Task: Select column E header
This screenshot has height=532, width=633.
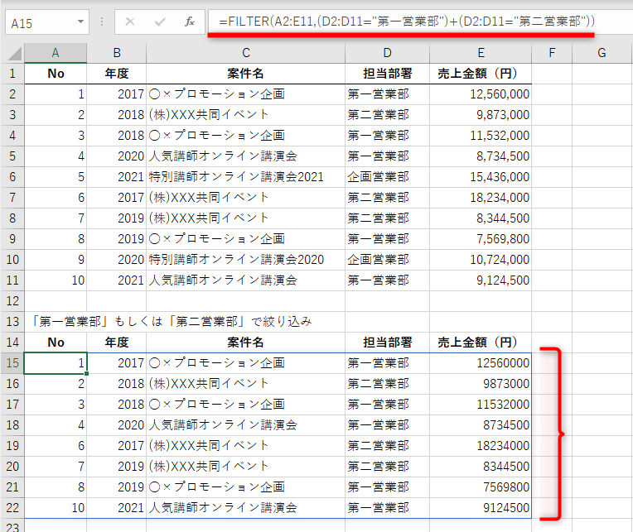Action: tap(481, 53)
